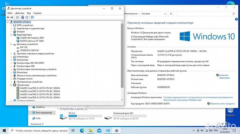Screen dimensions: 240x134
Task: Click the Мыши и иные указывающие устройства icon
Action: pos(15,76)
